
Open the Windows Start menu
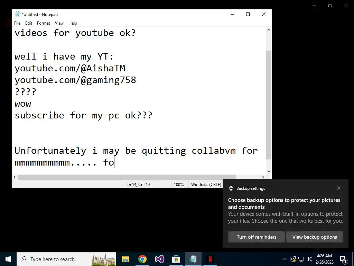point(8,259)
